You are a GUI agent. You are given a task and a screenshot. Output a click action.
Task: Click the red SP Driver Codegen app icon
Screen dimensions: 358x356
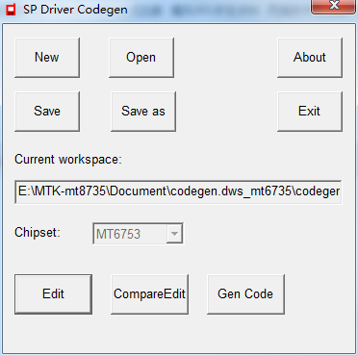[x=11, y=10]
